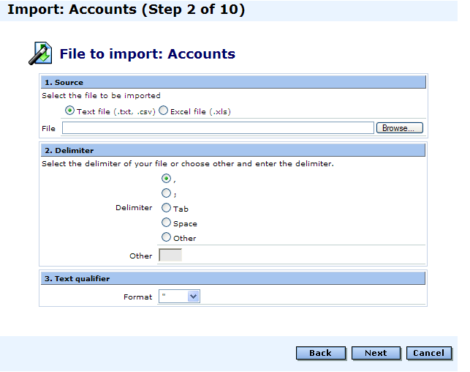Viewport: 470px width, 372px height.
Task: Choose the comma delimiter radio button
Action: pyautogui.click(x=166, y=179)
